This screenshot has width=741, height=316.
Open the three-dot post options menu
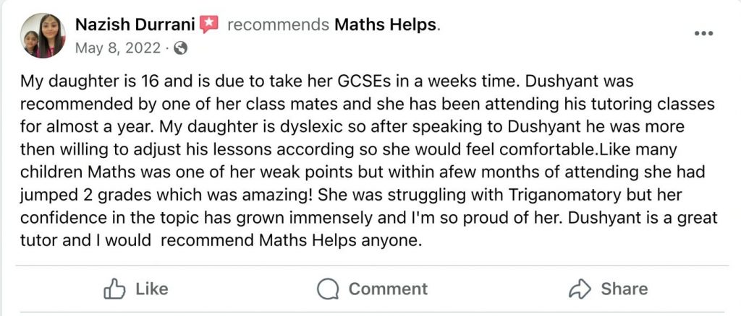pyautogui.click(x=704, y=33)
